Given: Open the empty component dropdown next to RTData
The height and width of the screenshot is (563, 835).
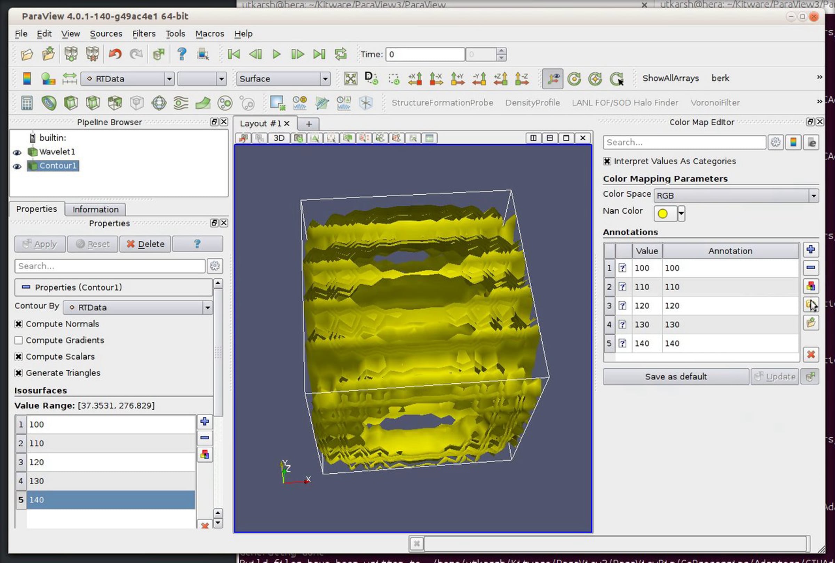Looking at the screenshot, I should coord(202,79).
